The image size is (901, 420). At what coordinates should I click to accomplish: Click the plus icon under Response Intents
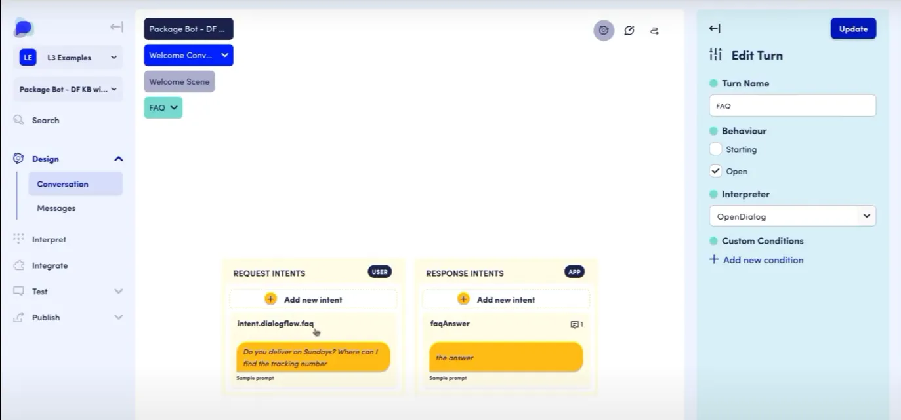point(463,299)
